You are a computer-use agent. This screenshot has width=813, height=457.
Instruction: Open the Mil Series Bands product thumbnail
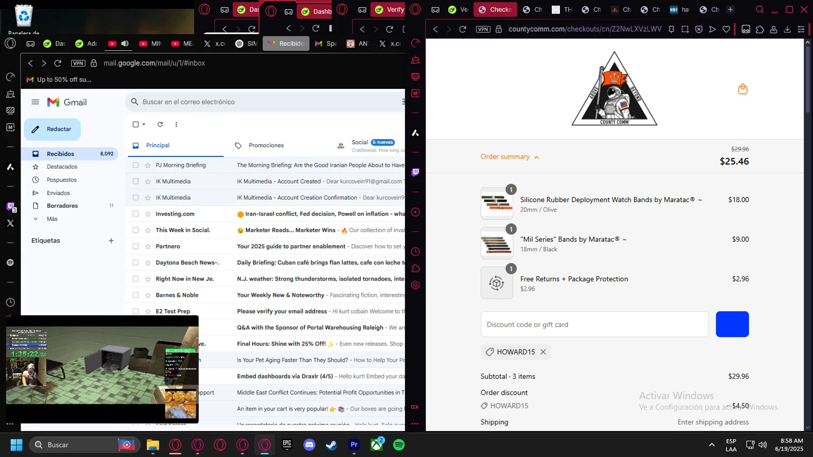point(496,243)
